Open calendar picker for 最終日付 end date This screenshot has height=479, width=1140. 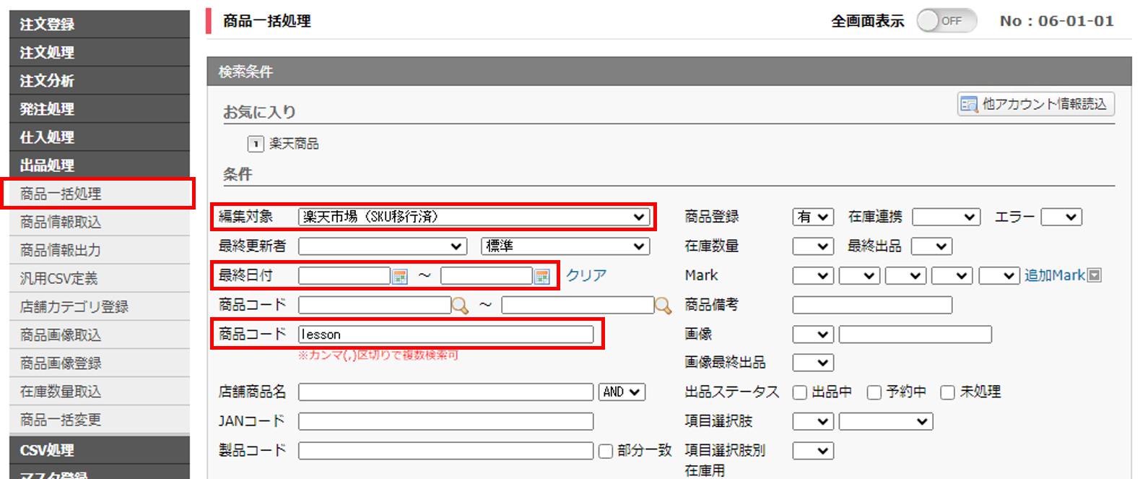point(541,276)
